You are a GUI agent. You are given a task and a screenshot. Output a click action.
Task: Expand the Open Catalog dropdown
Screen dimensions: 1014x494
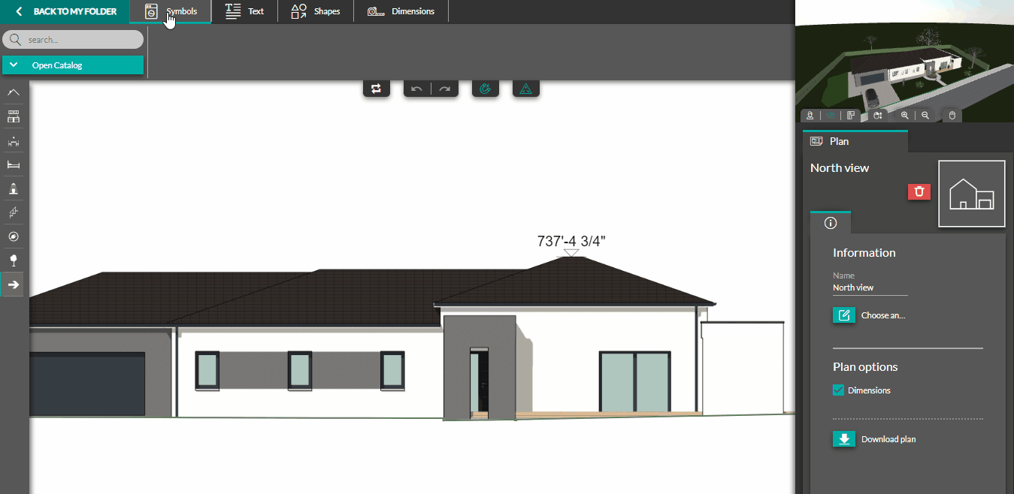click(73, 65)
